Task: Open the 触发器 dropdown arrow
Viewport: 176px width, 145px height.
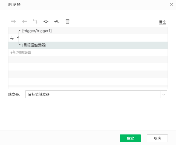Action: pyautogui.click(x=164, y=94)
